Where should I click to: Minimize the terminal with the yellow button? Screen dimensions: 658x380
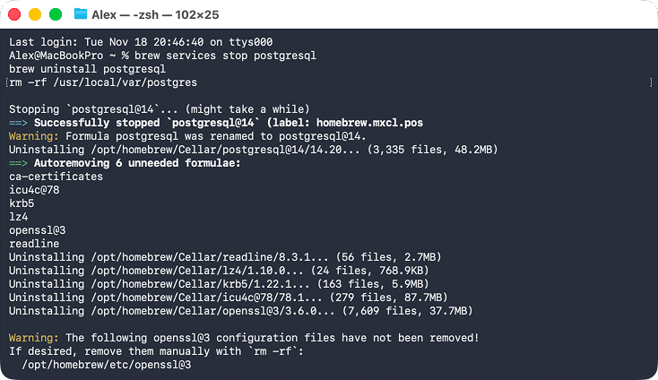[x=35, y=14]
